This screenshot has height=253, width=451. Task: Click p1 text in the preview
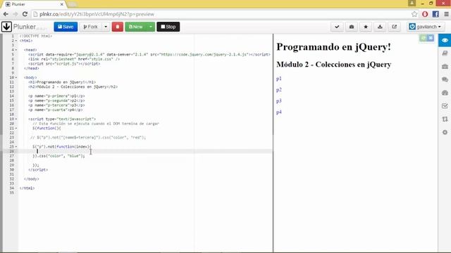pos(279,79)
